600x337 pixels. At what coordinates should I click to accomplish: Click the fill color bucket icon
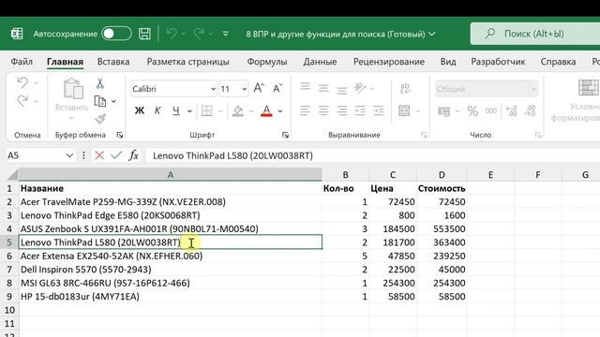tap(238, 110)
